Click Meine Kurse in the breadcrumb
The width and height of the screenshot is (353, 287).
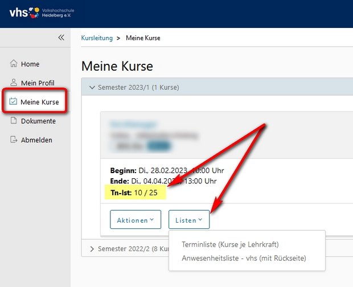pyautogui.click(x=143, y=38)
